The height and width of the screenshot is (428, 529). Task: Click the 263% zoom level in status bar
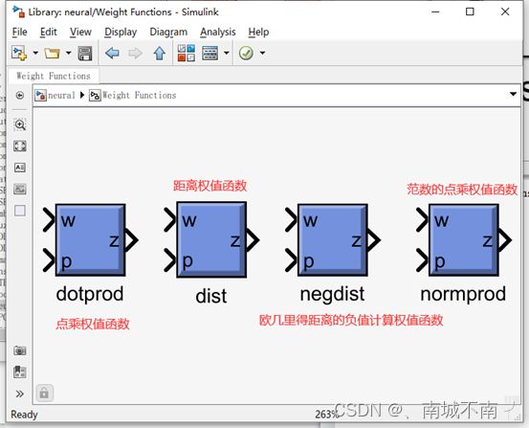coord(325,415)
